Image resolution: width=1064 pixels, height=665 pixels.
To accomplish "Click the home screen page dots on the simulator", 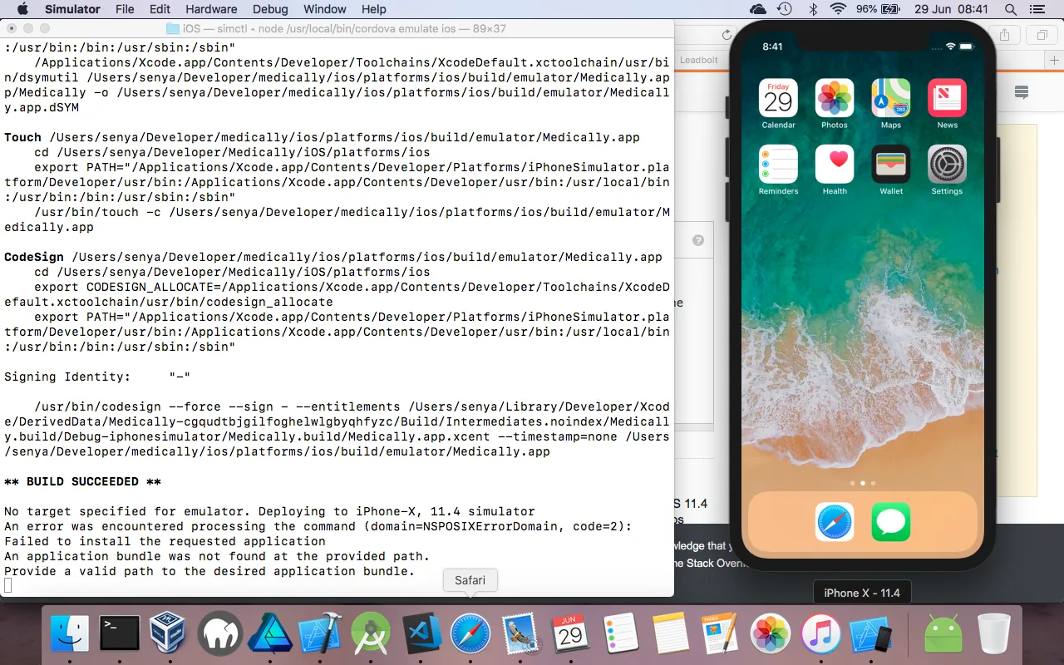I will tap(862, 483).
